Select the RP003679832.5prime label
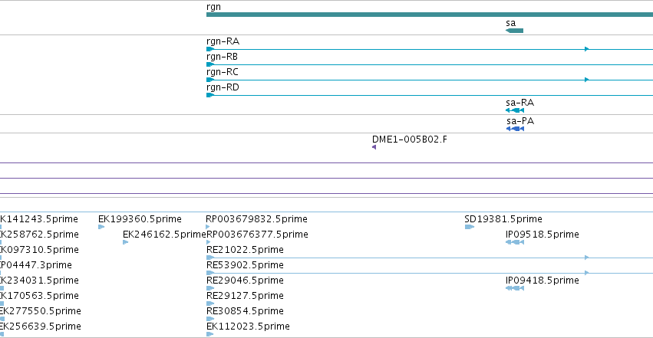The image size is (653, 338). 256,219
